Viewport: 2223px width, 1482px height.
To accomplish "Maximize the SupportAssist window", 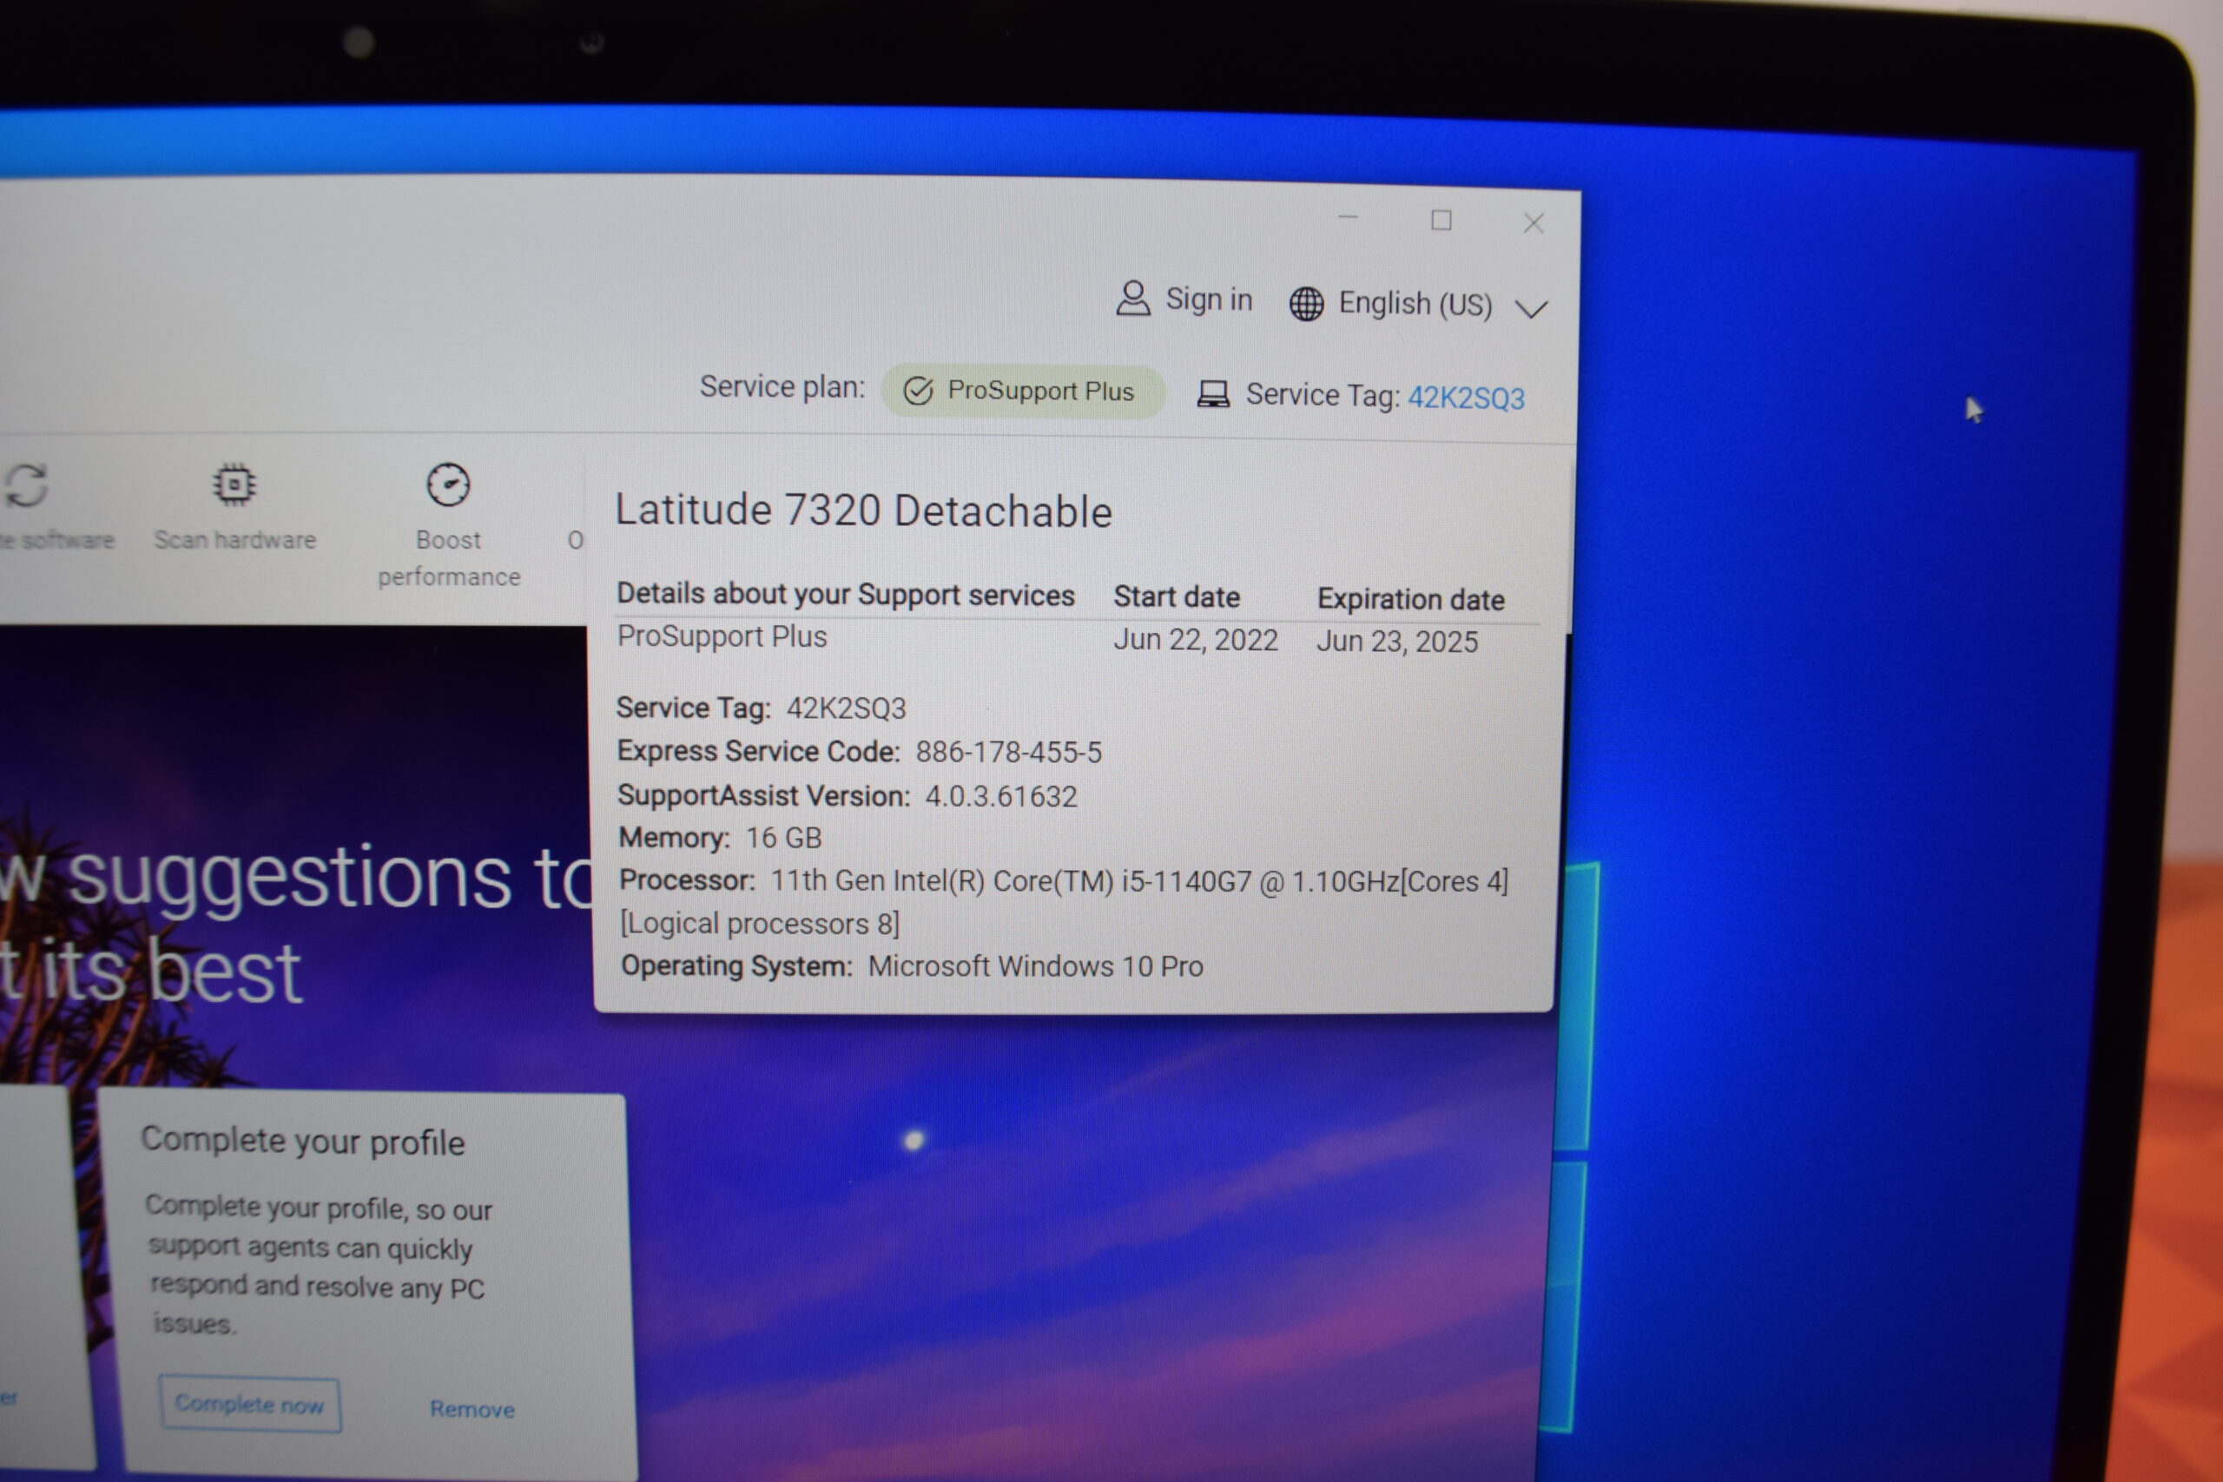I will pos(1441,221).
